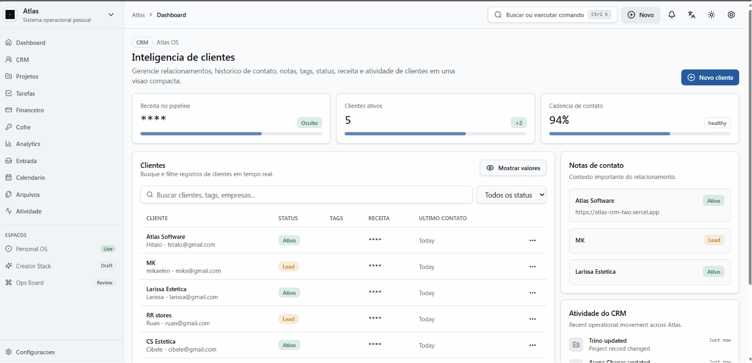Click the Financeiro card icon in sidebar
Image resolution: width=752 pixels, height=363 pixels.
tap(8, 110)
